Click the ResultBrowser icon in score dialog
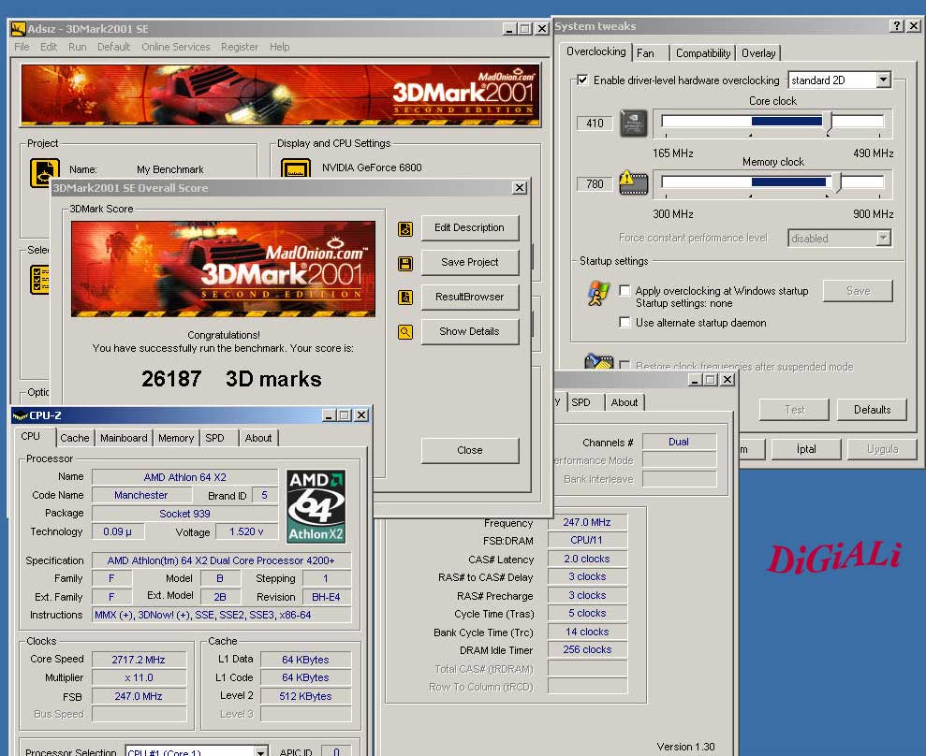Image resolution: width=926 pixels, height=756 pixels. 405,298
